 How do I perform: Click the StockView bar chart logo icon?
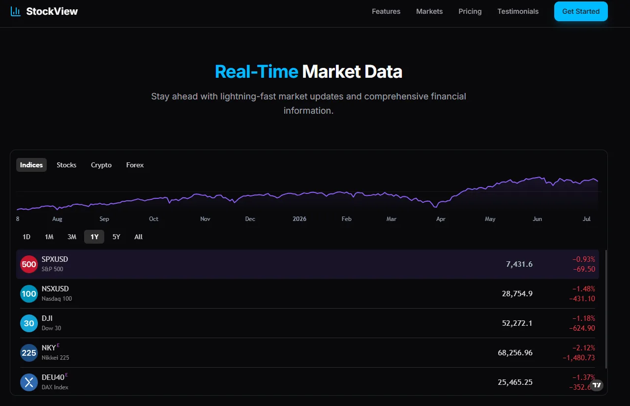(16, 11)
